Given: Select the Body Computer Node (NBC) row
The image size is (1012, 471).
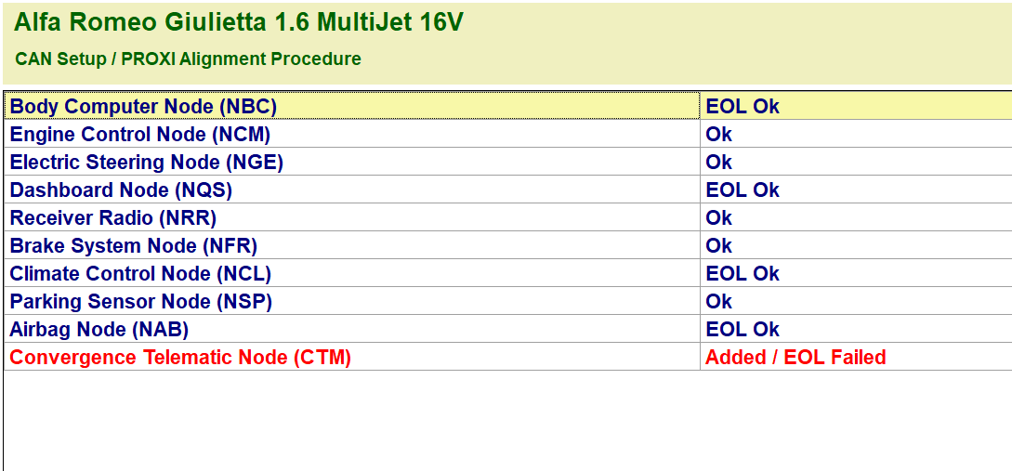Looking at the screenshot, I should pyautogui.click(x=143, y=107).
